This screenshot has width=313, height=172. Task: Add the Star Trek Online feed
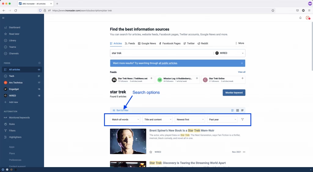click(x=242, y=78)
